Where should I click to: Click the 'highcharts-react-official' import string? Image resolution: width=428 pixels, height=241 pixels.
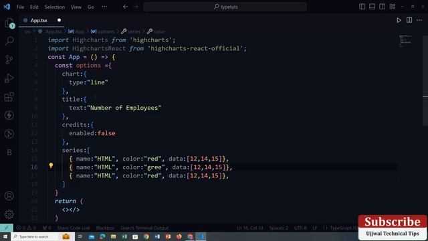tap(196, 48)
